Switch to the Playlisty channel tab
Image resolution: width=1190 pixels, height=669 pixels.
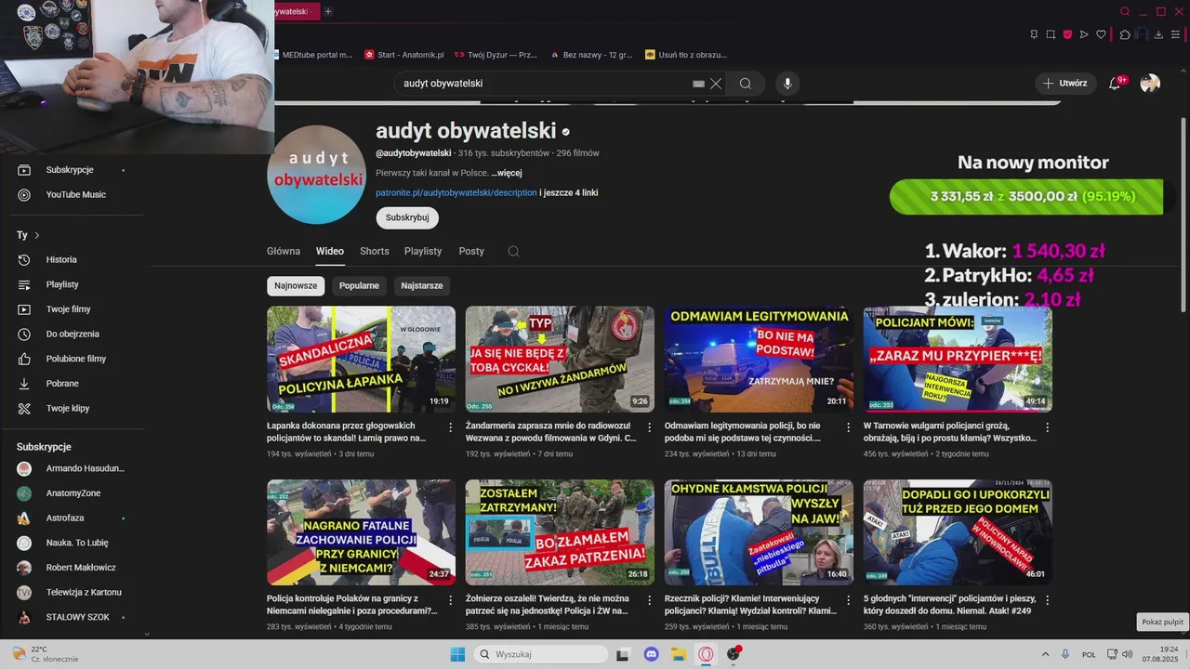(423, 251)
